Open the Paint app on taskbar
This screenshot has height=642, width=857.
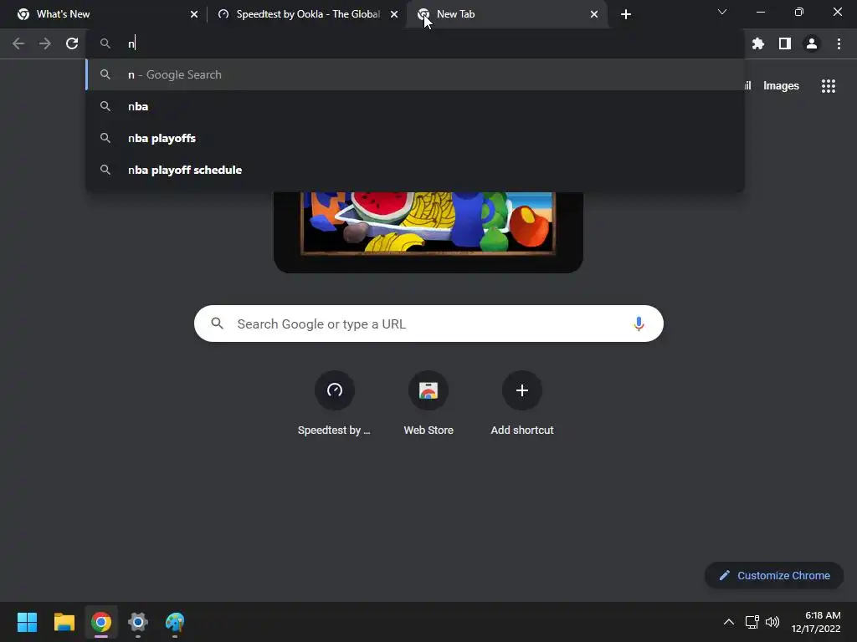tap(175, 622)
